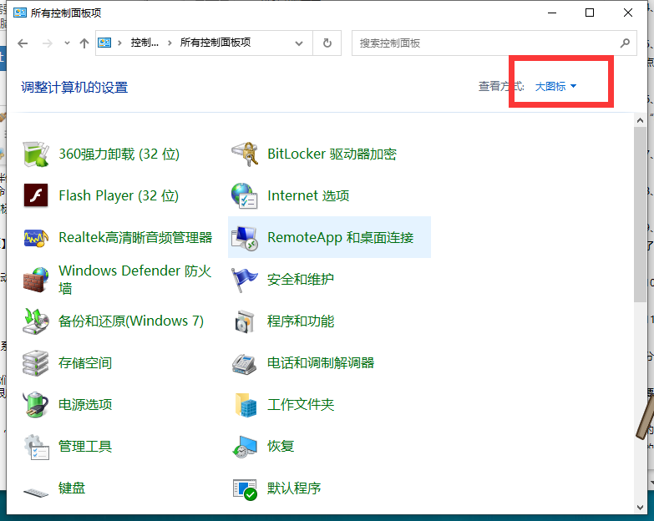Image resolution: width=654 pixels, height=521 pixels.
Task: Open the 管理工具 link
Action: click(85, 446)
